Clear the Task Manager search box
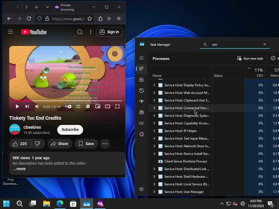279x209 pixels. coord(265,44)
